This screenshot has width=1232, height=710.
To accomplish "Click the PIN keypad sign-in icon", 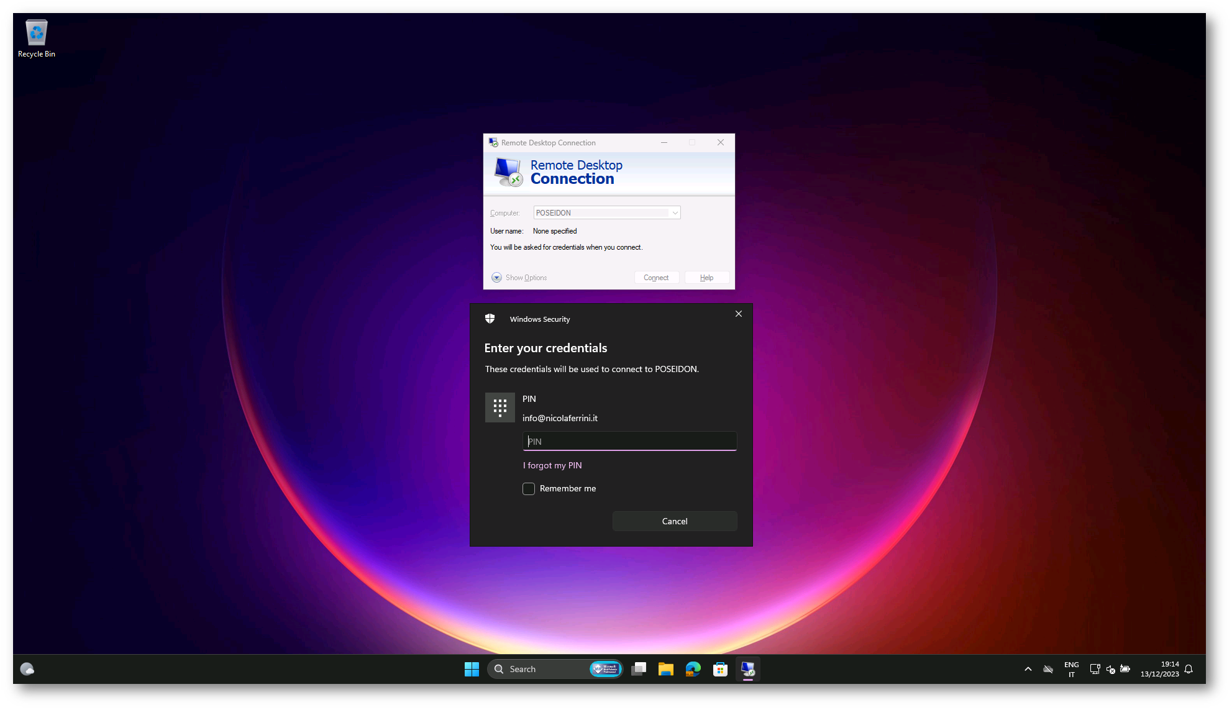I will point(500,407).
